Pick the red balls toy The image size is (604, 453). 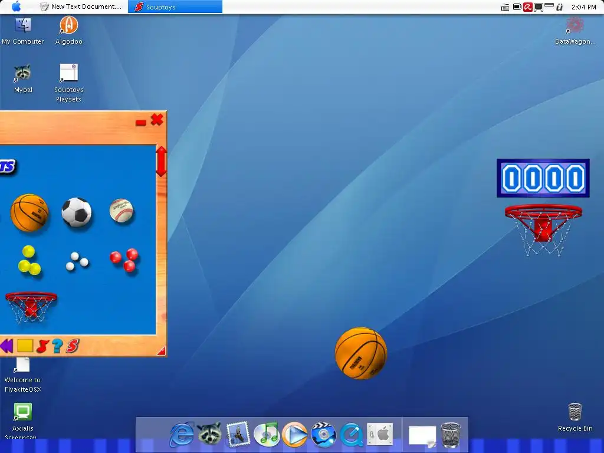pos(124,260)
